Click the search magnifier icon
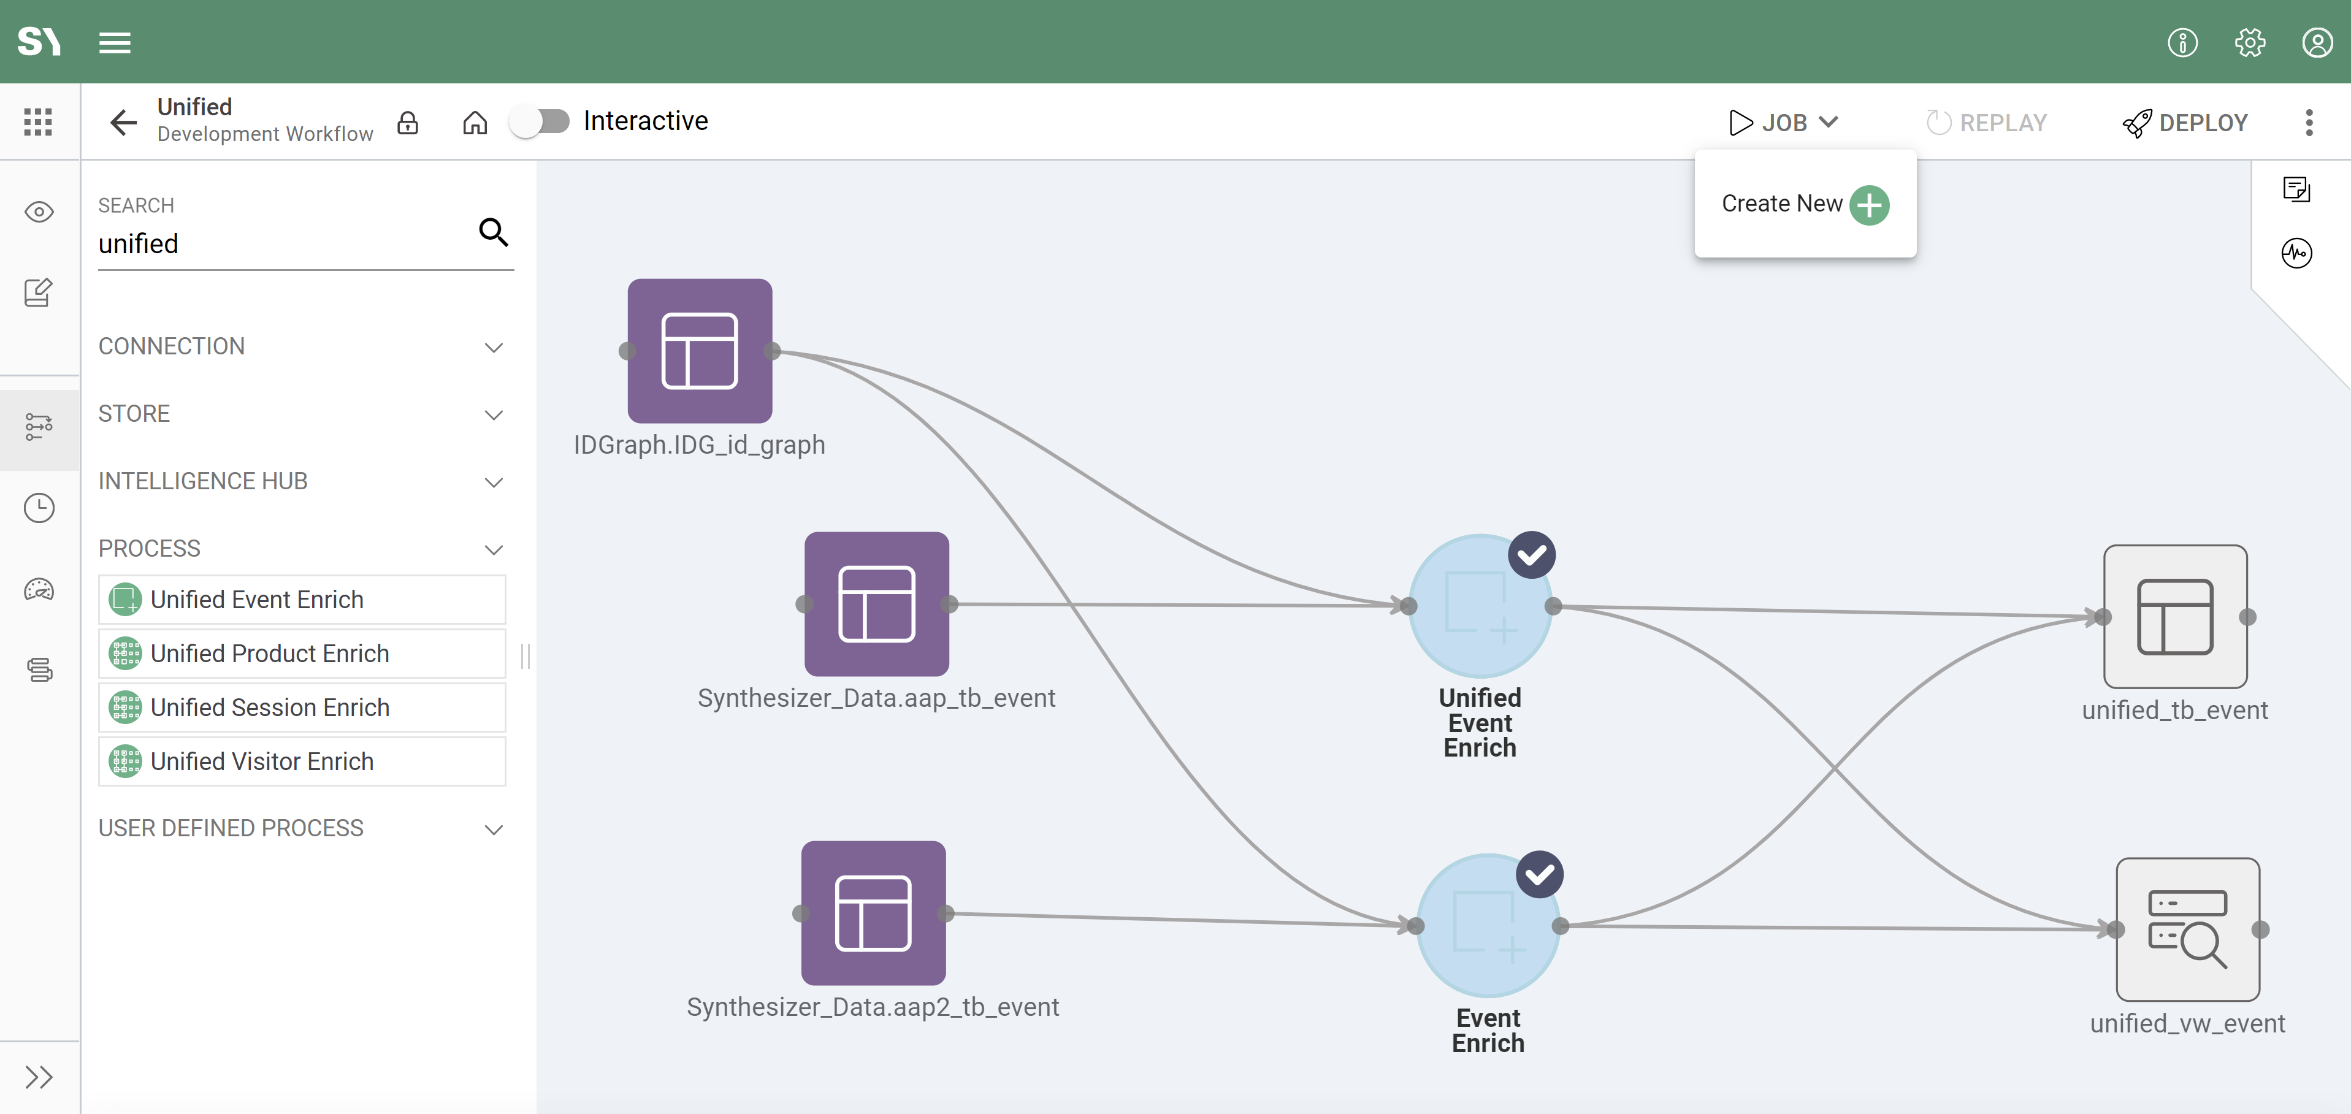The image size is (2351, 1114). click(x=494, y=232)
